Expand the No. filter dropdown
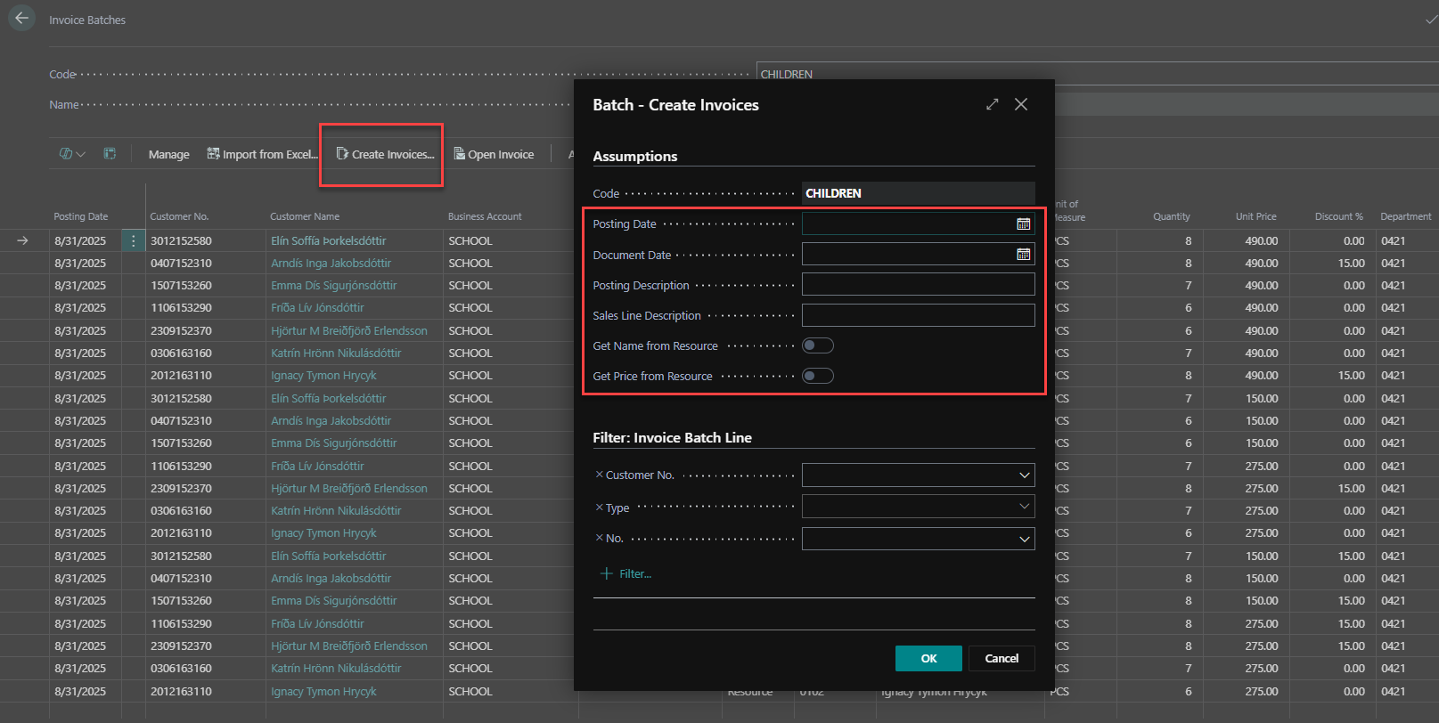The width and height of the screenshot is (1439, 723). tap(1024, 539)
